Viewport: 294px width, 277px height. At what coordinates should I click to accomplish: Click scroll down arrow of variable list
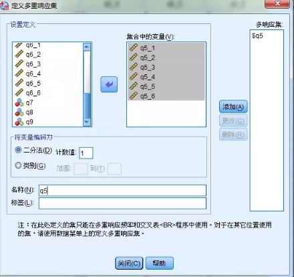[87, 122]
